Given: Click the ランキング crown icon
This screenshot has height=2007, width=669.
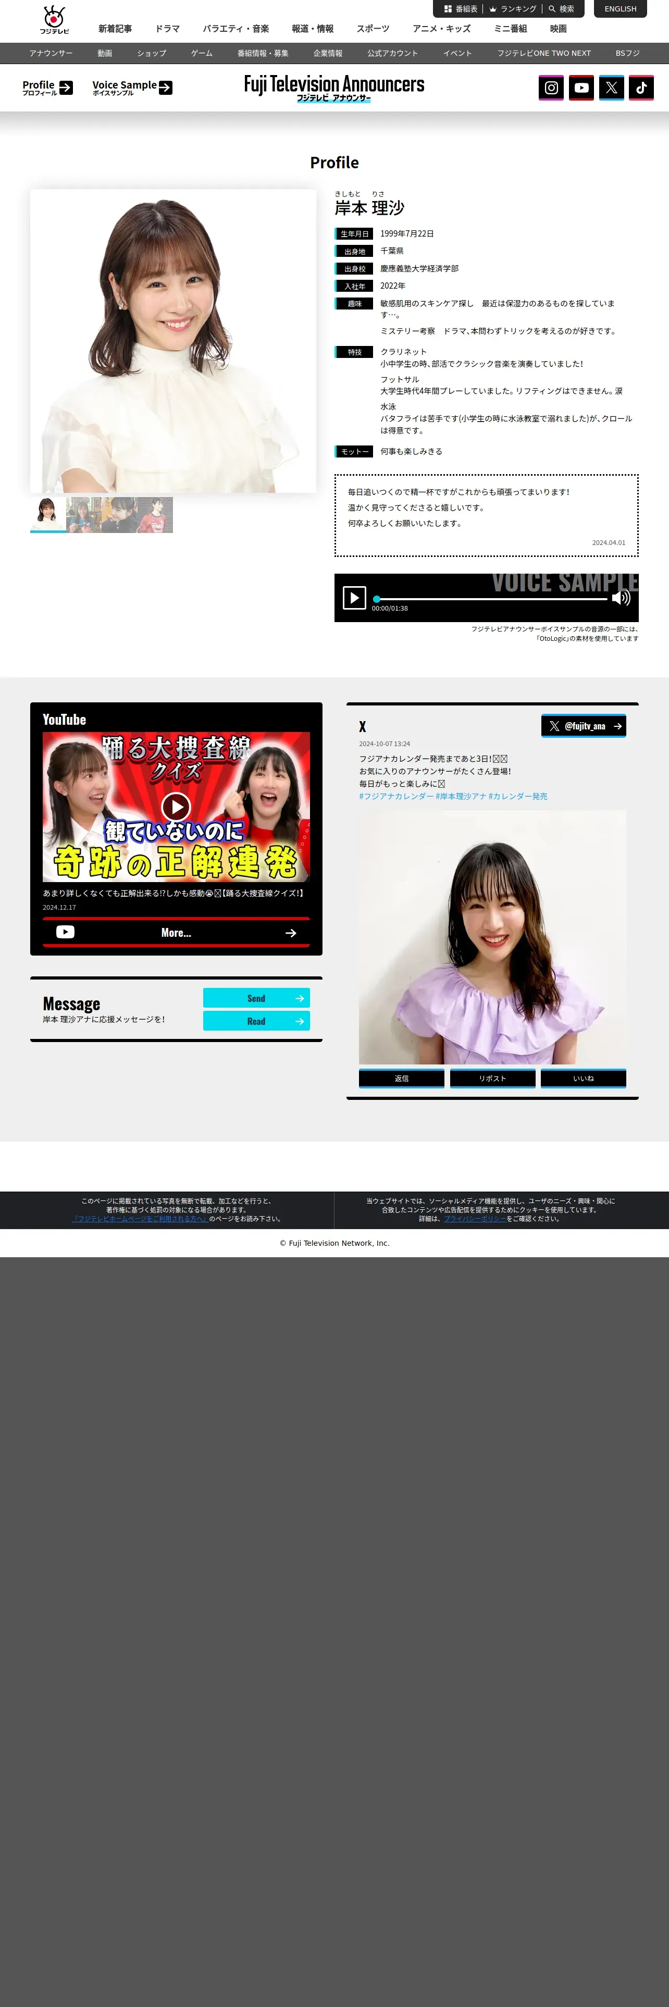Looking at the screenshot, I should [x=493, y=8].
